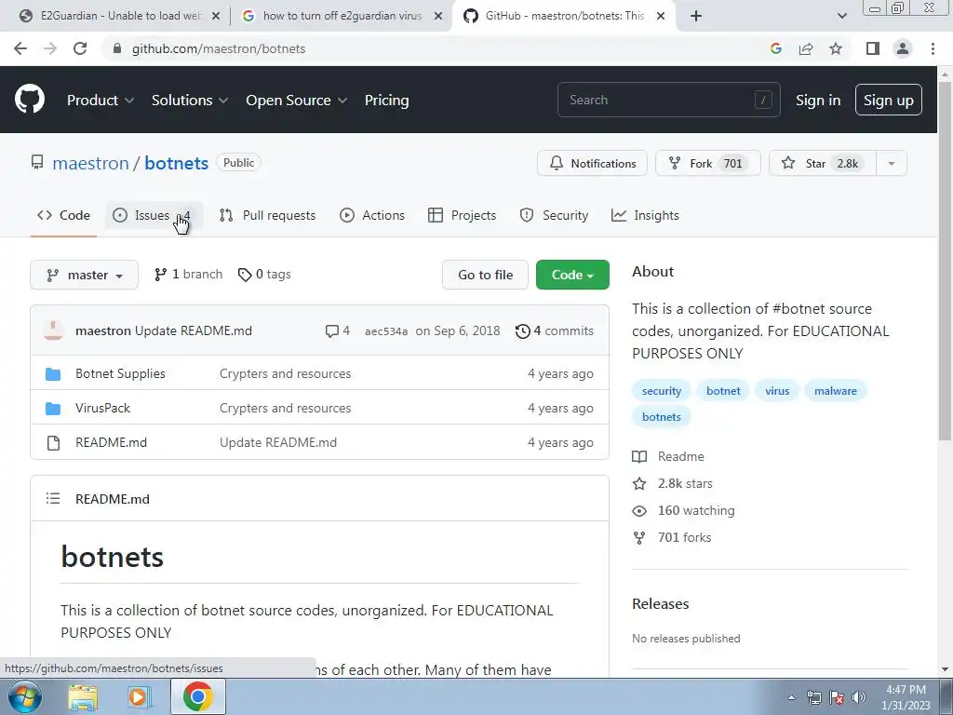Viewport: 953px width, 715px height.
Task: Focus the GitHub search field
Action: [668, 100]
